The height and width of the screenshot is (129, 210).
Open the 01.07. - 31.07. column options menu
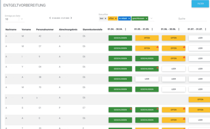pyautogui.click(x=205, y=29)
